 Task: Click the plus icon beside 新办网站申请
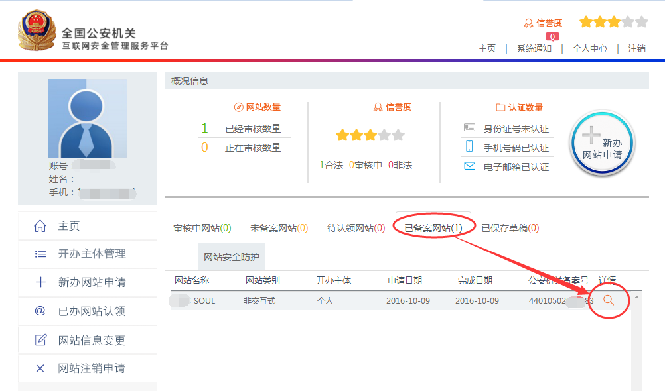[x=40, y=282]
